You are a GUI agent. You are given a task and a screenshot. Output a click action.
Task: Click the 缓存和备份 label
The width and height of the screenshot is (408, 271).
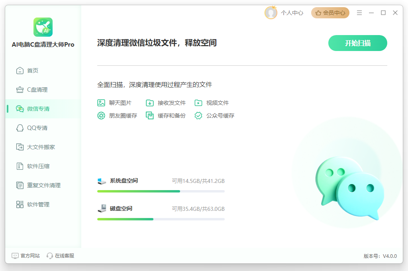pyautogui.click(x=172, y=116)
